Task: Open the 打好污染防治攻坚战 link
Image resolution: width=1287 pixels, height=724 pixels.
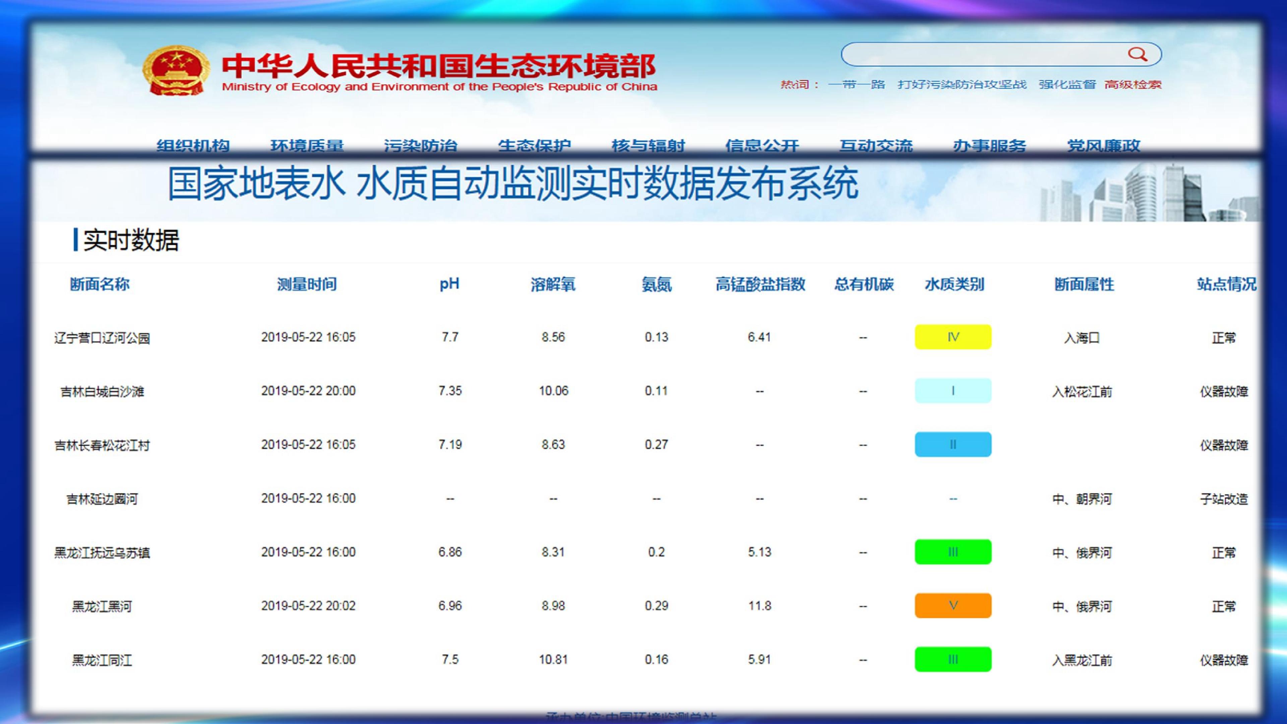Action: tap(962, 84)
